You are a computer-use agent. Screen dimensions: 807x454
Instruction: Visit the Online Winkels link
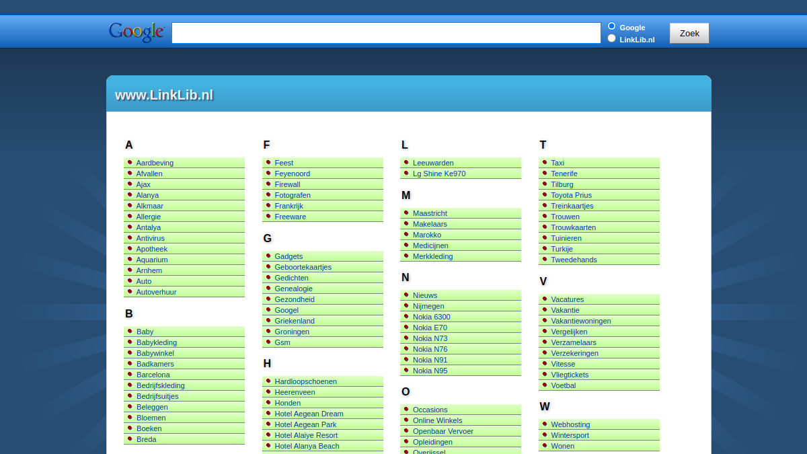(438, 420)
